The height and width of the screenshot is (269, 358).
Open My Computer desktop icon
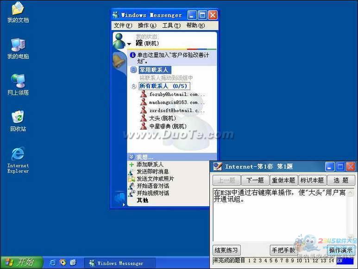point(18,49)
